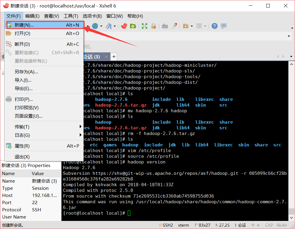Select the Type Session property row
This screenshot has height=229, width=295.
31,188
